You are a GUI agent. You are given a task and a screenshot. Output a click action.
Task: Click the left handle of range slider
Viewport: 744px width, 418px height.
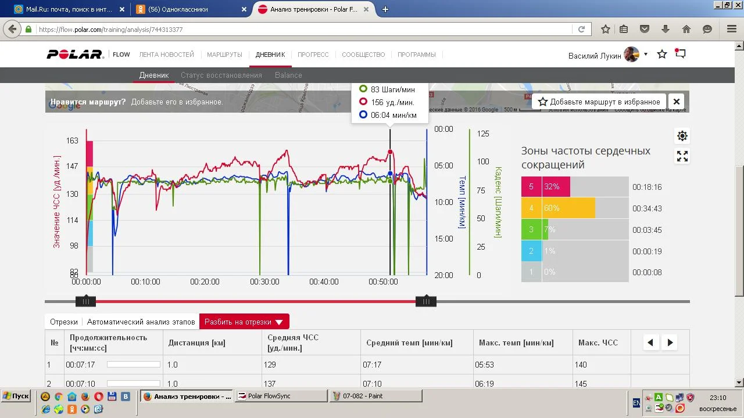point(85,301)
